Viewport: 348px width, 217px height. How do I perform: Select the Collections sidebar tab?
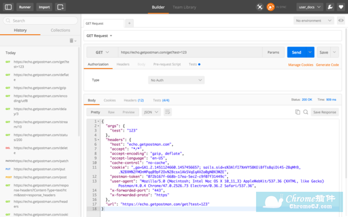point(60,30)
